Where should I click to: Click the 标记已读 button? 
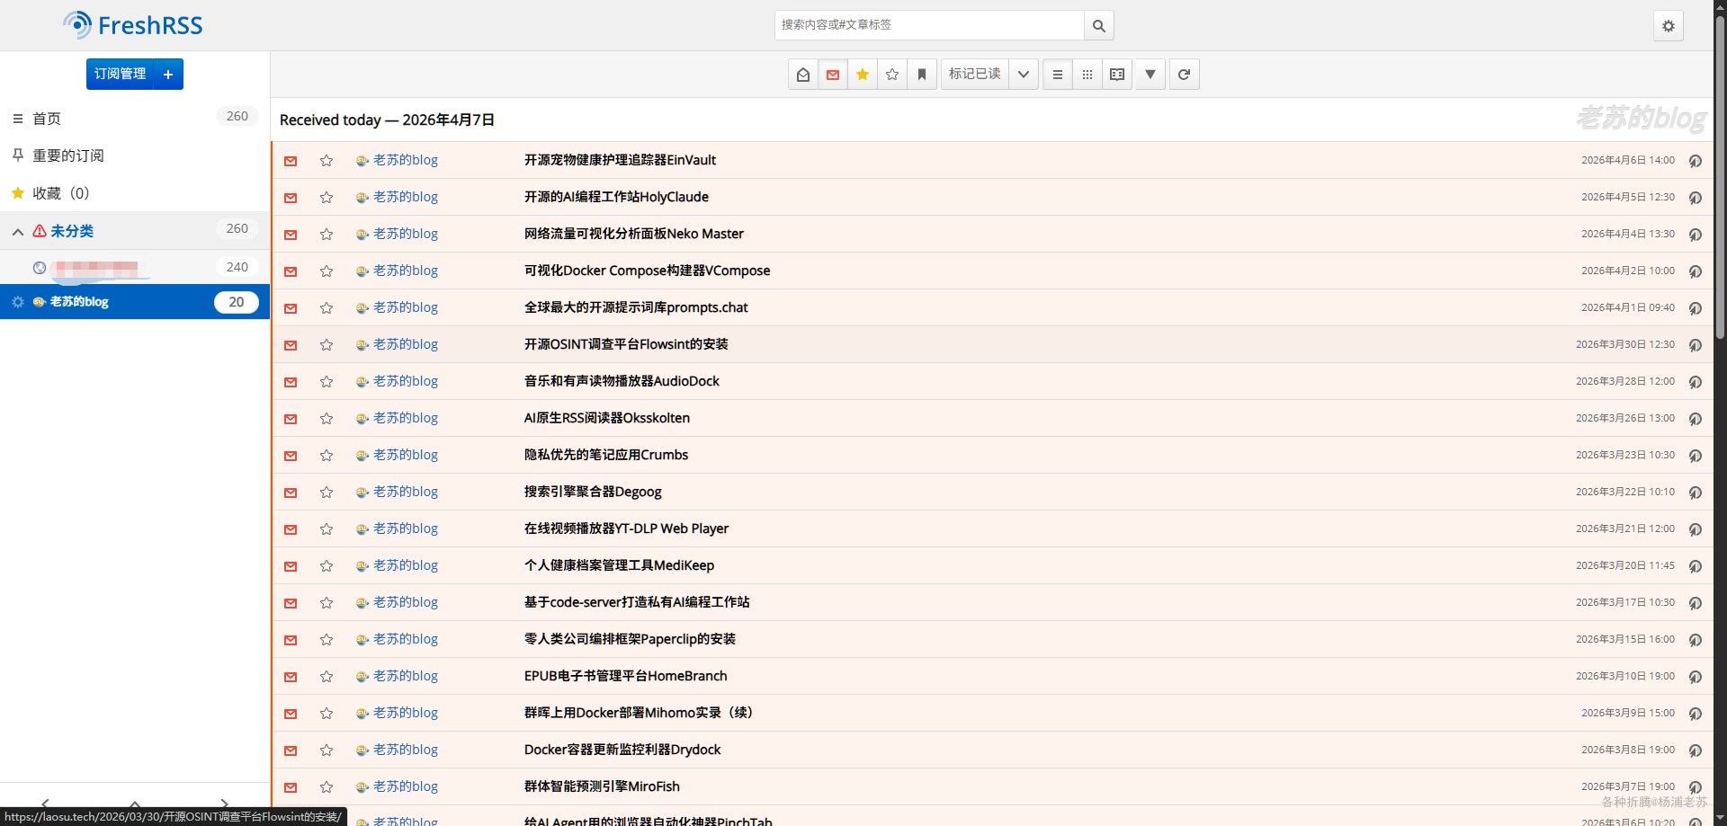click(975, 75)
